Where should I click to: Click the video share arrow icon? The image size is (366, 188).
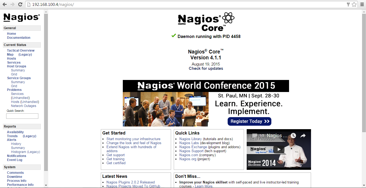303,136
